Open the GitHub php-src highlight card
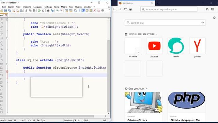The width and height of the screenshot is (218, 123). [x=187, y=107]
